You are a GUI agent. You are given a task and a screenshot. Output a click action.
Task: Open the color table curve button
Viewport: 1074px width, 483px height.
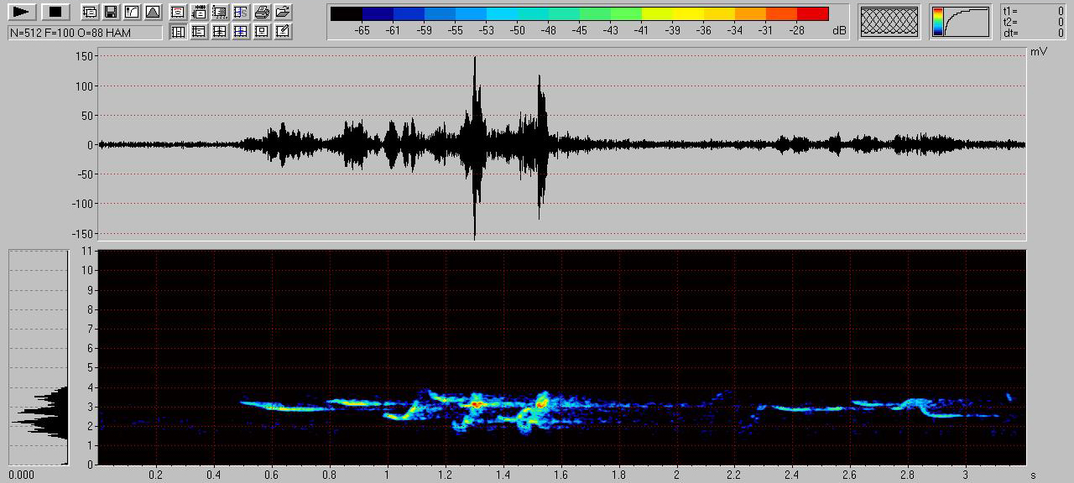coord(960,22)
